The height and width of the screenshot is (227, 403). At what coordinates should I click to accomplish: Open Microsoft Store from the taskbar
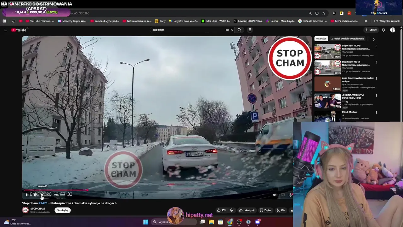(x=220, y=222)
